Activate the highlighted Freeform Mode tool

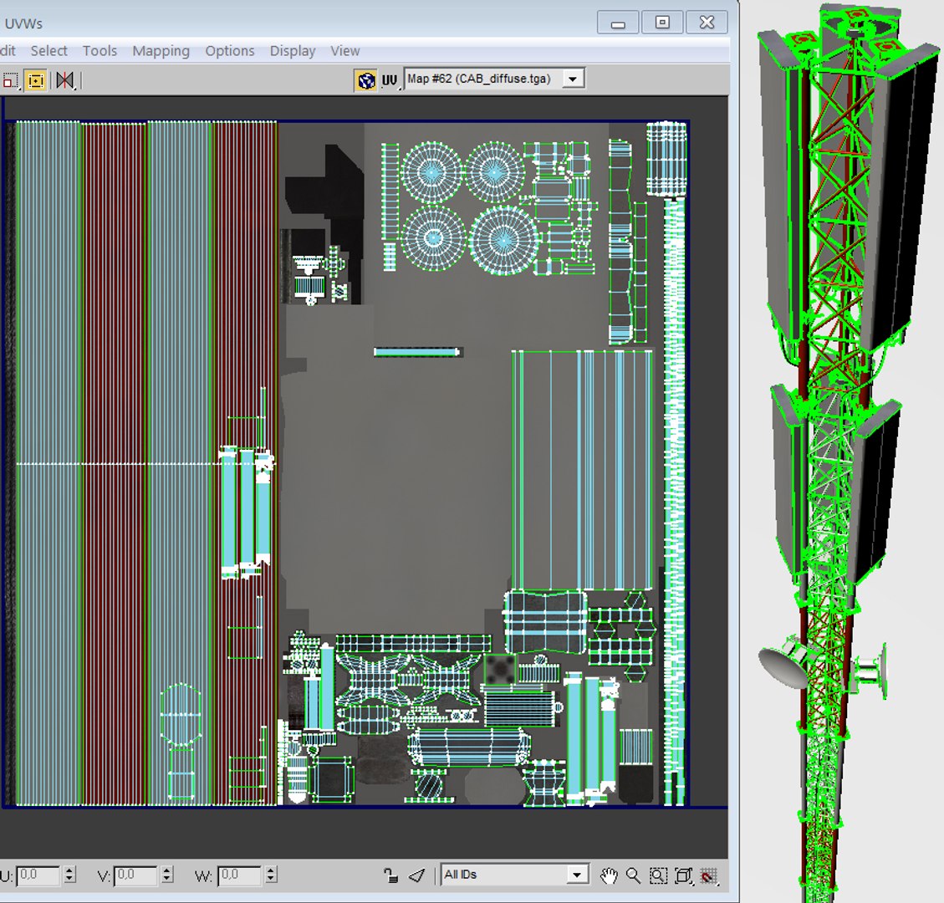(36, 80)
